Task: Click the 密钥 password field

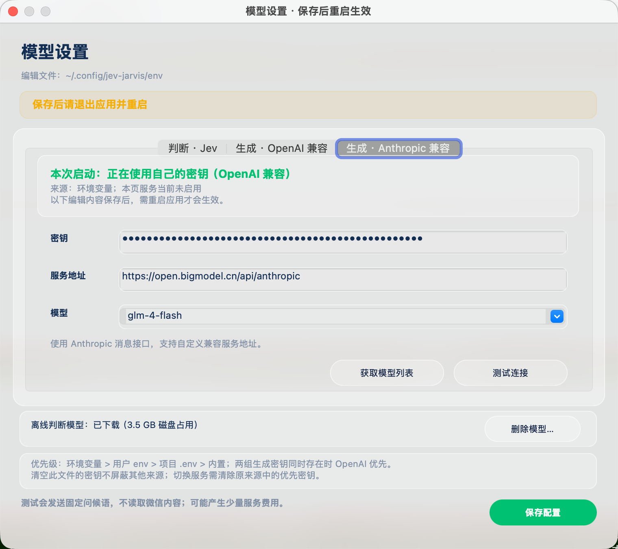Action: click(x=343, y=242)
